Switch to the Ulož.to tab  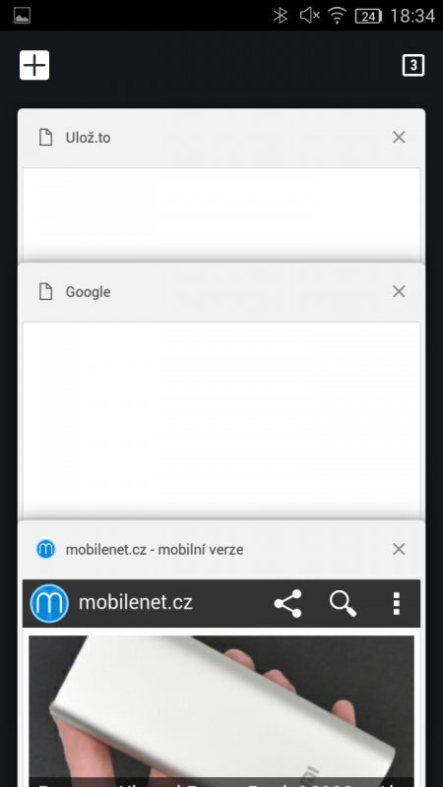pyautogui.click(x=88, y=138)
